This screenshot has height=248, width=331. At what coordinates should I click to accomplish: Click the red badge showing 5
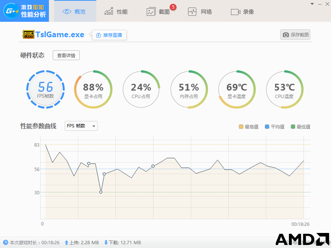(173, 7)
